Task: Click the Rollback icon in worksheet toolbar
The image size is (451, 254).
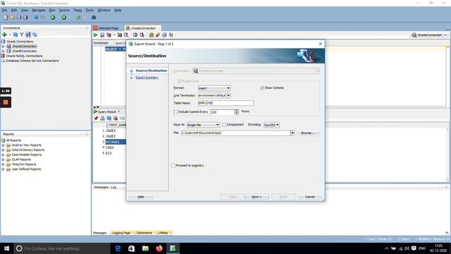Action: (x=142, y=35)
